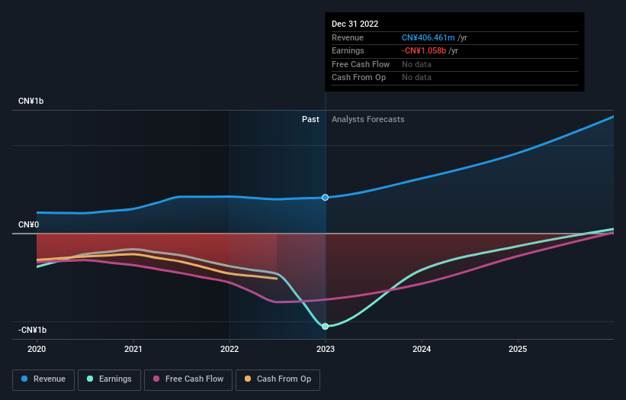Image resolution: width=626 pixels, height=400 pixels.
Task: Click the Analysts Forecasts label
Action: (x=368, y=120)
